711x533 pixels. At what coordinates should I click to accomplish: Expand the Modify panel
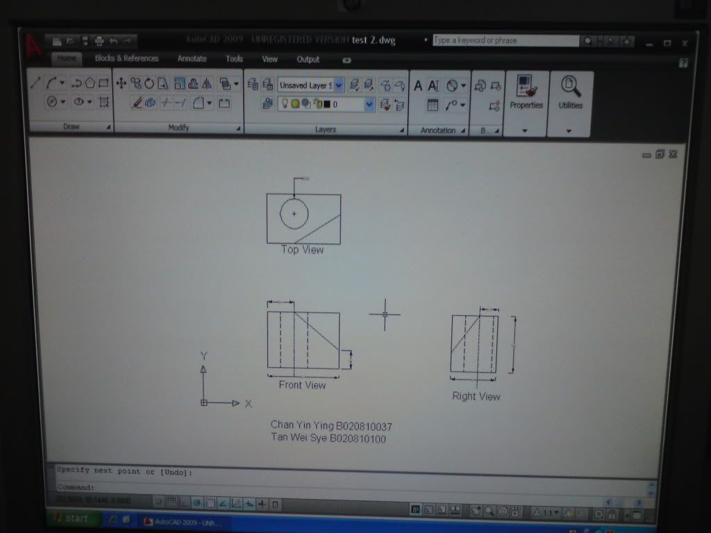pos(238,129)
